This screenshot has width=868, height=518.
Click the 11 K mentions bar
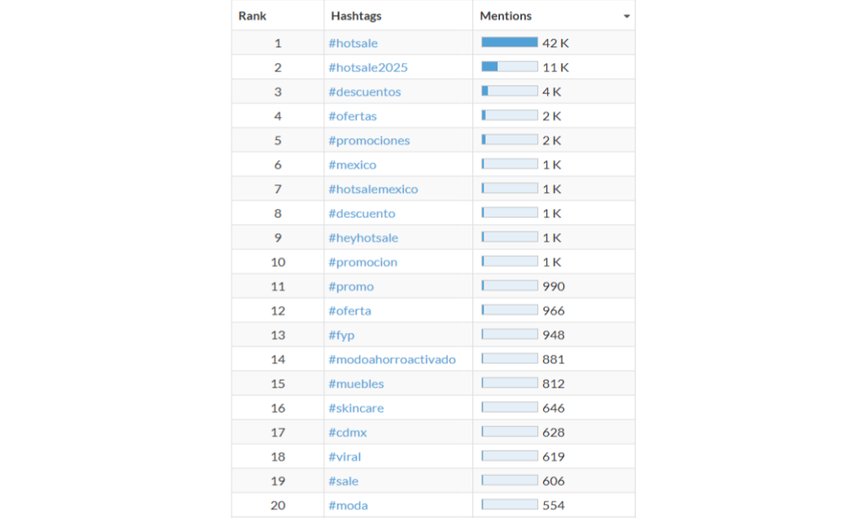click(509, 67)
